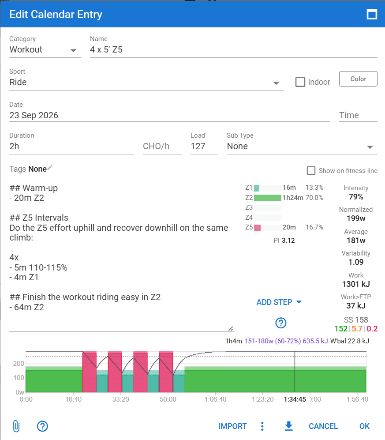Screen dimensions: 385x440
Task: Click the bottom-left help question mark icon
Action: coord(42,426)
